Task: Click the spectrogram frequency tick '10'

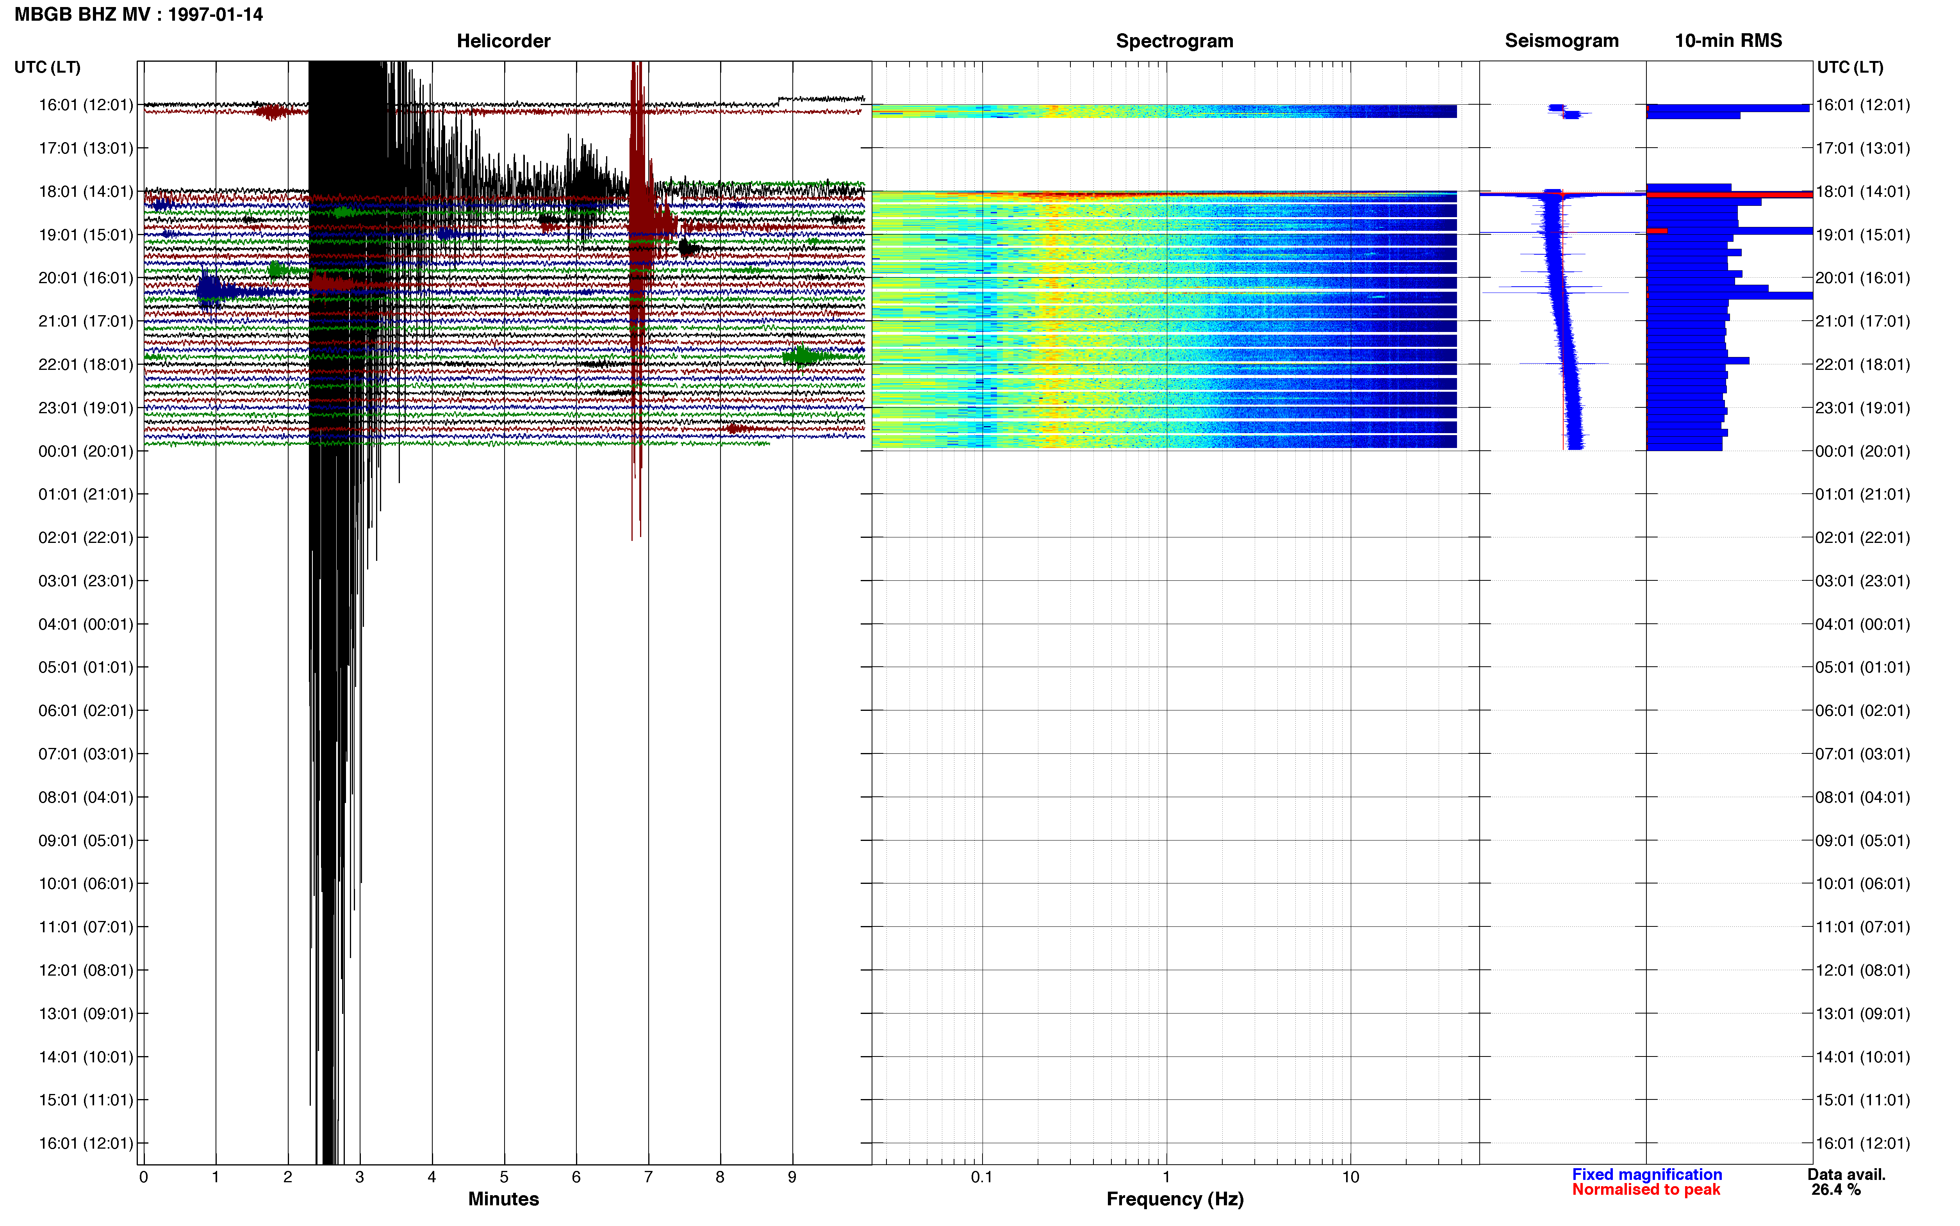Action: pyautogui.click(x=1350, y=1177)
